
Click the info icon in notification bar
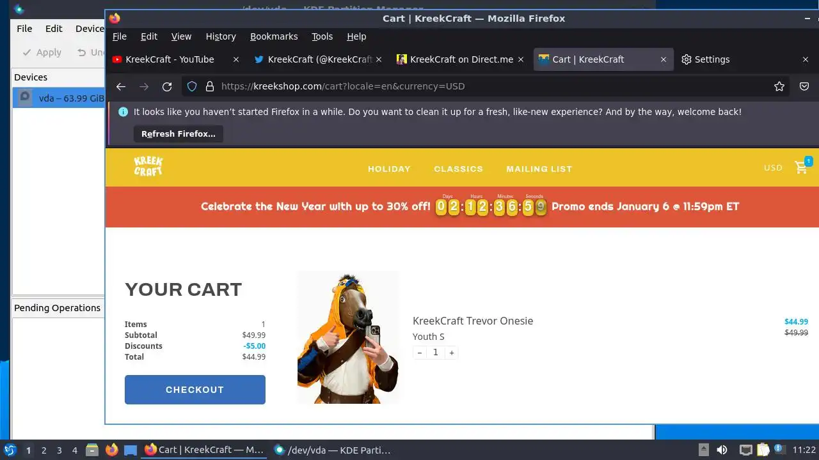click(x=123, y=112)
